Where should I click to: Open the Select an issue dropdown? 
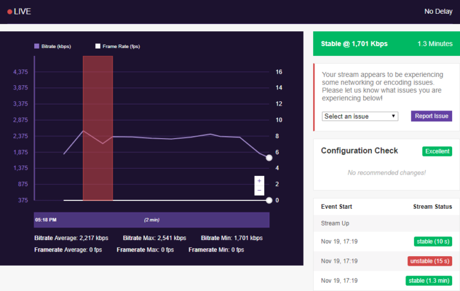click(x=360, y=116)
